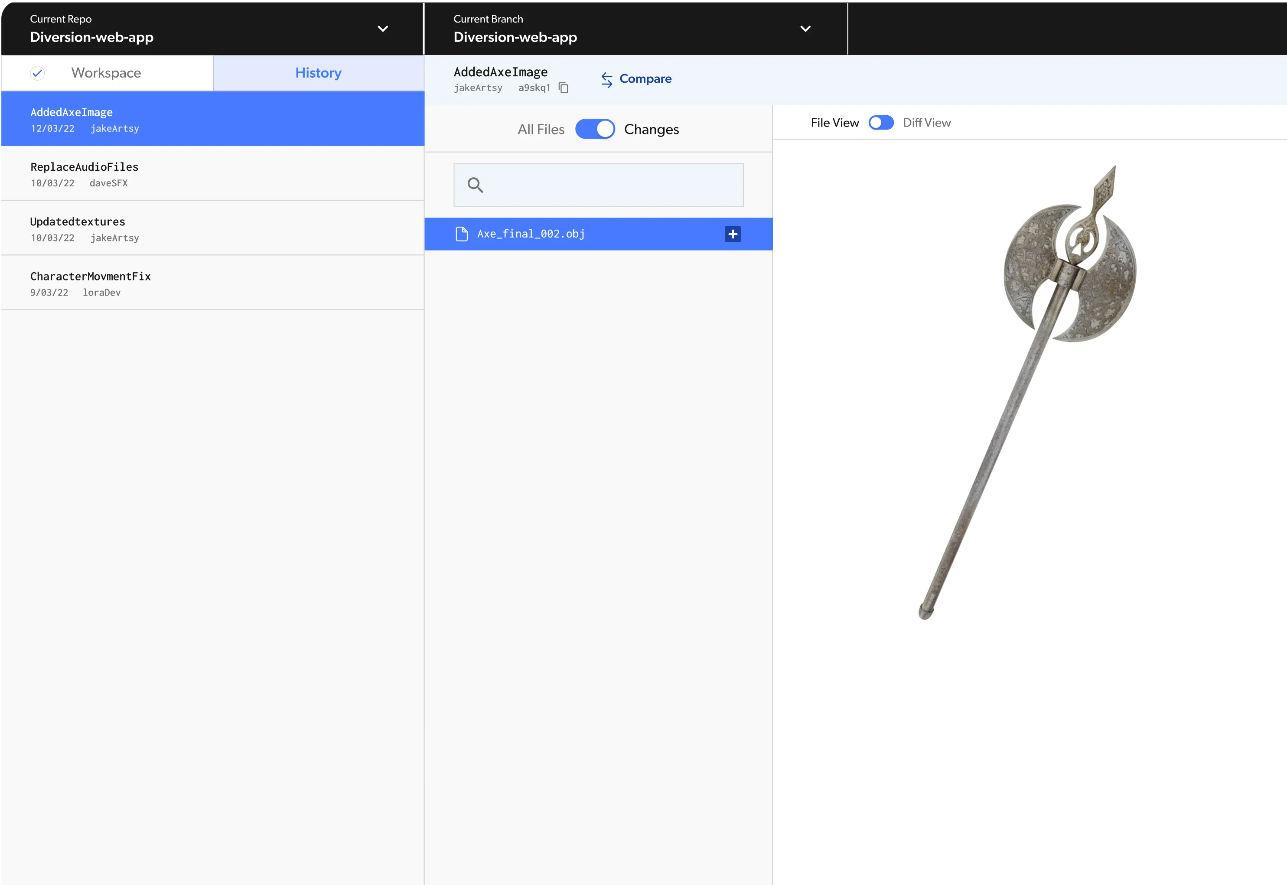Expand the Current Branch dropdown
This screenshot has width=1287, height=885.
pyautogui.click(x=806, y=29)
